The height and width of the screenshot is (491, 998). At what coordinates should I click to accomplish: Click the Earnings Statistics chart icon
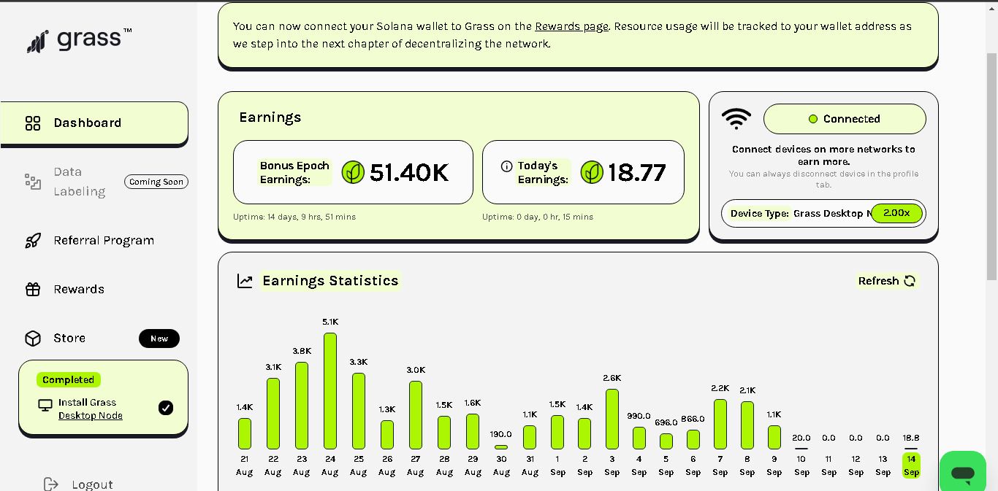tap(245, 281)
